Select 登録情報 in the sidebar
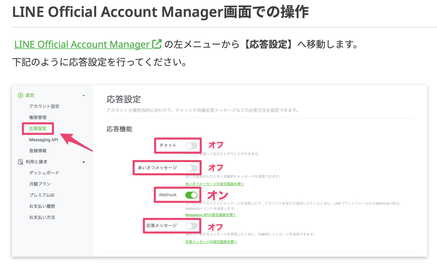437x265 pixels. pyautogui.click(x=37, y=150)
